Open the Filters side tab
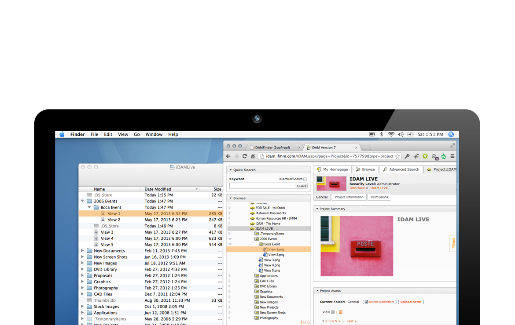 tap(453, 243)
